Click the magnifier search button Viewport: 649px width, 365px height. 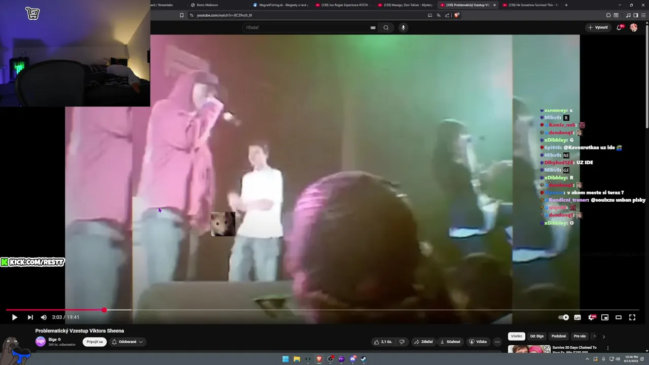pyautogui.click(x=386, y=27)
